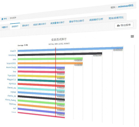The width and height of the screenshot is (139, 127).
Task: Open the chart hamburger context menu
Action: (132, 36)
